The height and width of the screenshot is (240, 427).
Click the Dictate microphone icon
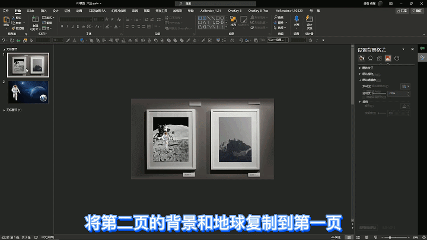tap(297, 19)
